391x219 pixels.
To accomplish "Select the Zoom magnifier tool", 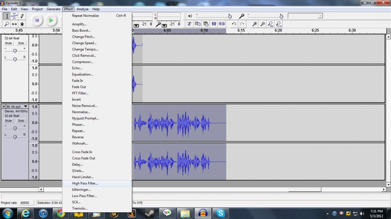I will point(7,24).
